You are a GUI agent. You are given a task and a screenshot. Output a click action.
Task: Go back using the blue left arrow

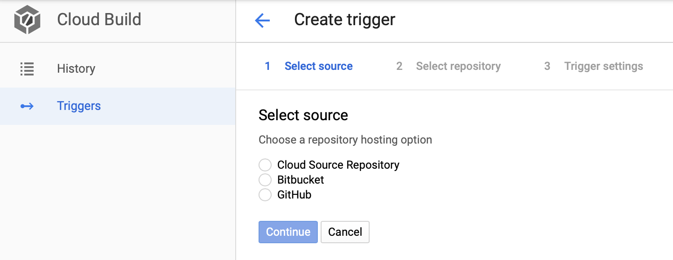[x=262, y=21]
